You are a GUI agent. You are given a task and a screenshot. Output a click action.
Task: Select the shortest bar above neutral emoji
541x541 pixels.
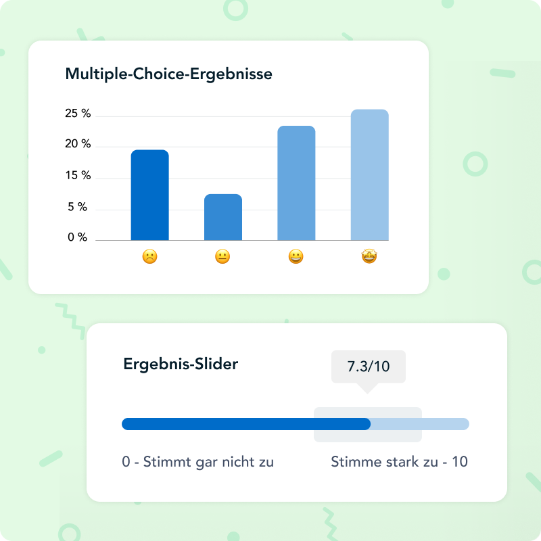coord(222,217)
